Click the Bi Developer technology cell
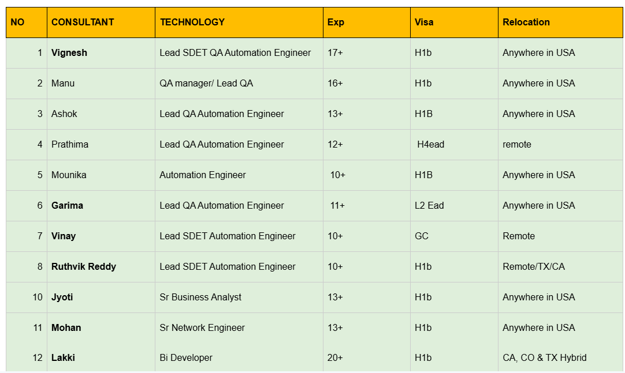The image size is (625, 373). coord(186,358)
